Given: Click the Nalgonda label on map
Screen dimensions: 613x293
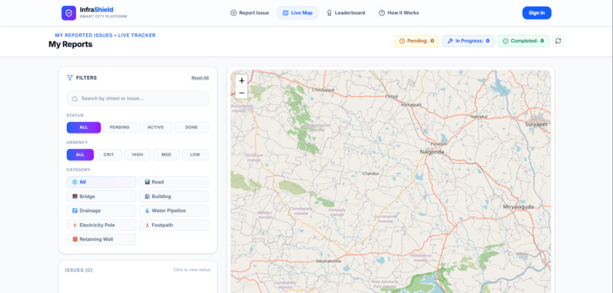Looking at the screenshot, I should (431, 152).
